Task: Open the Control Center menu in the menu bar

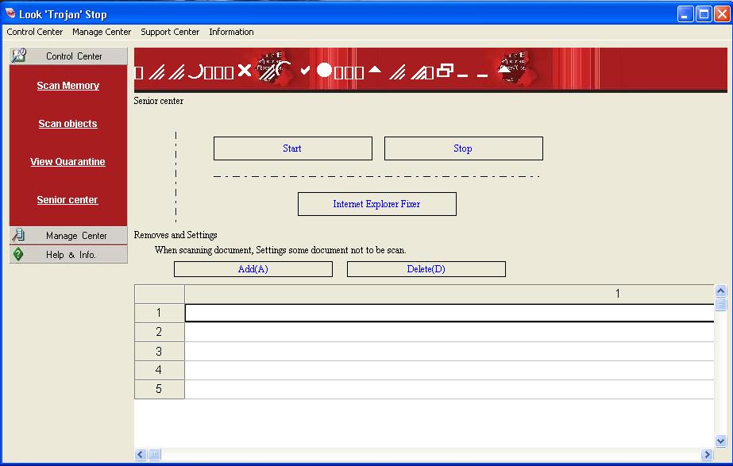Action: (35, 32)
